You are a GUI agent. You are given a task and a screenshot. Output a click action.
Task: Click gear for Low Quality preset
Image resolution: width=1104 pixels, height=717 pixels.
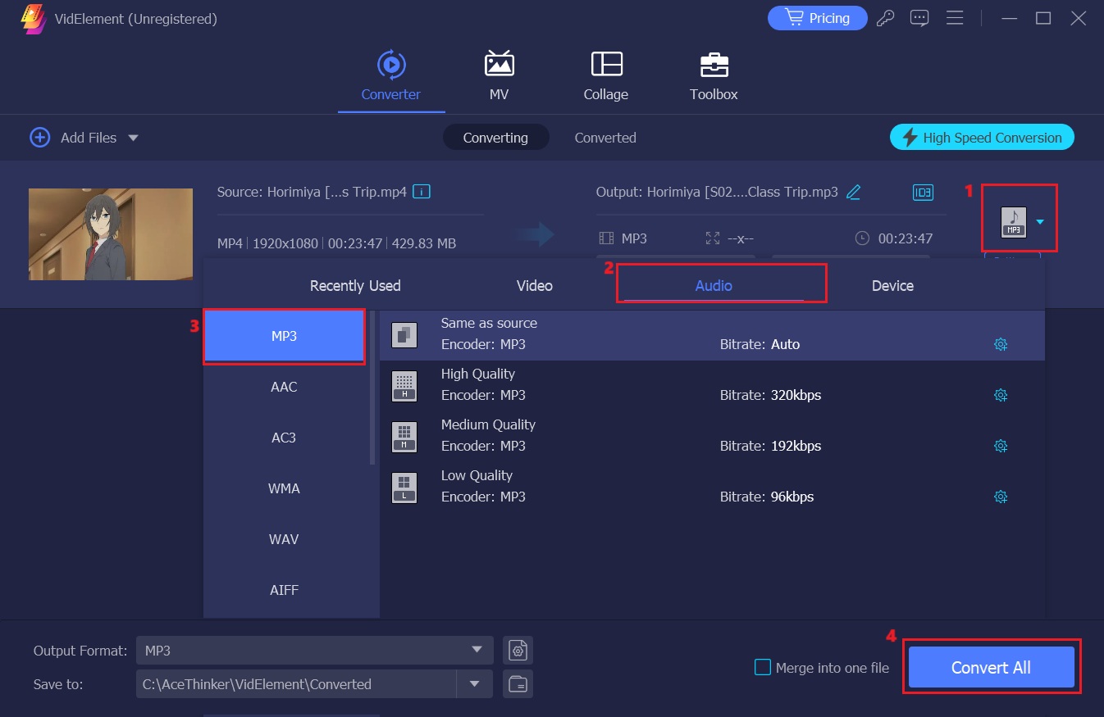tap(1000, 497)
